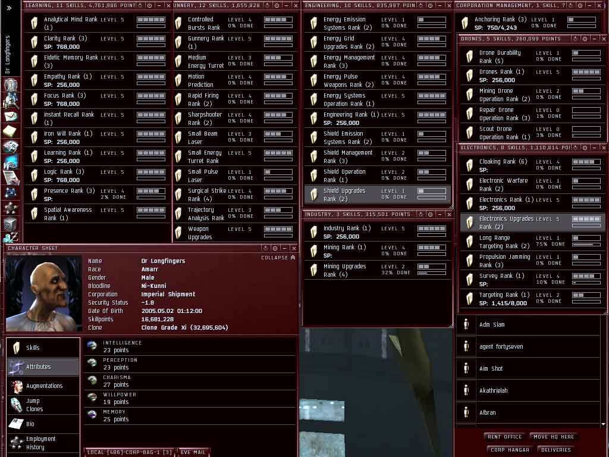Click the member list scroll-down arrow
This screenshot has height=457, width=609.
point(603,424)
